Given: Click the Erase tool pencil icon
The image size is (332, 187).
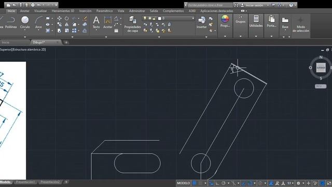Looking at the screenshot, I should [x=85, y=19].
